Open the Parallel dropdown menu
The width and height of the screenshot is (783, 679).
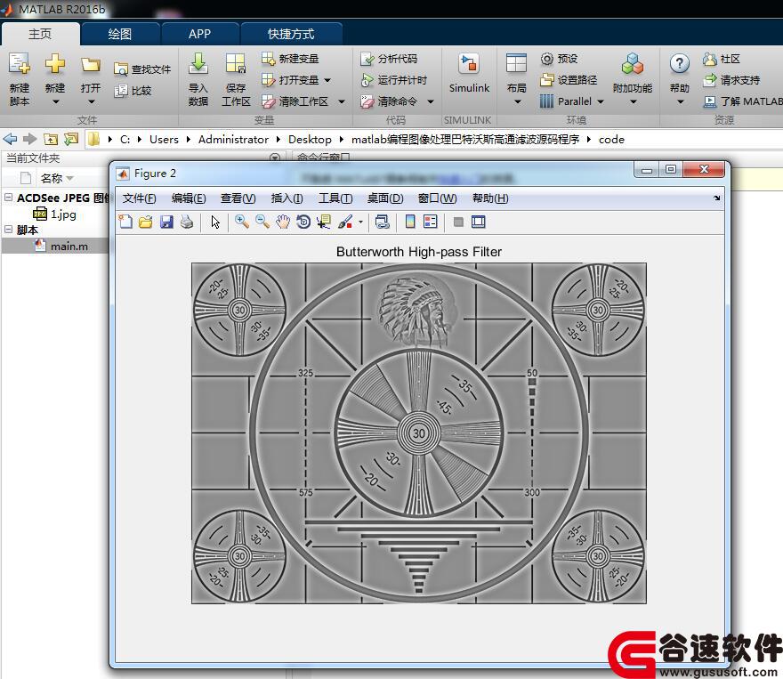click(x=601, y=101)
